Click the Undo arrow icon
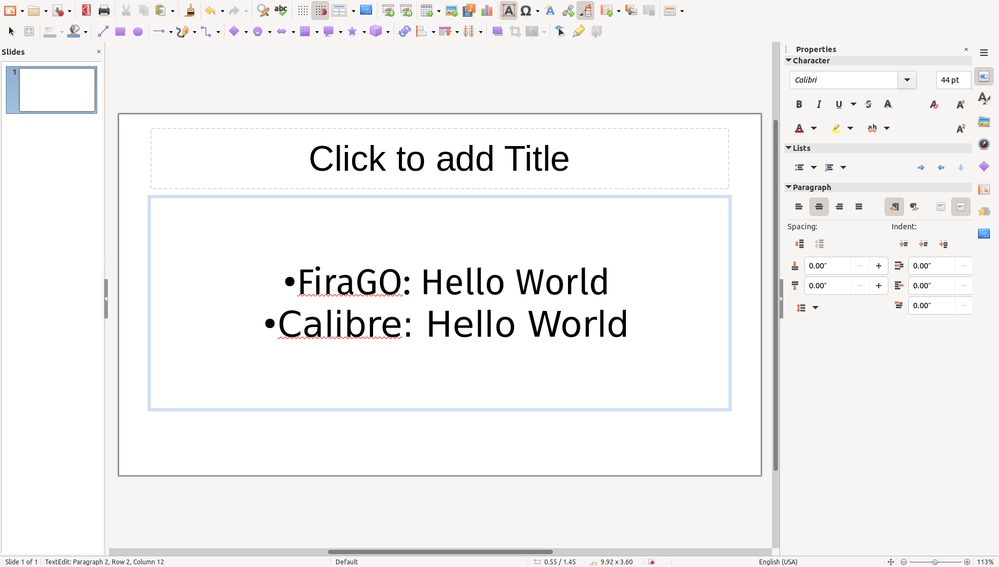 pyautogui.click(x=210, y=11)
